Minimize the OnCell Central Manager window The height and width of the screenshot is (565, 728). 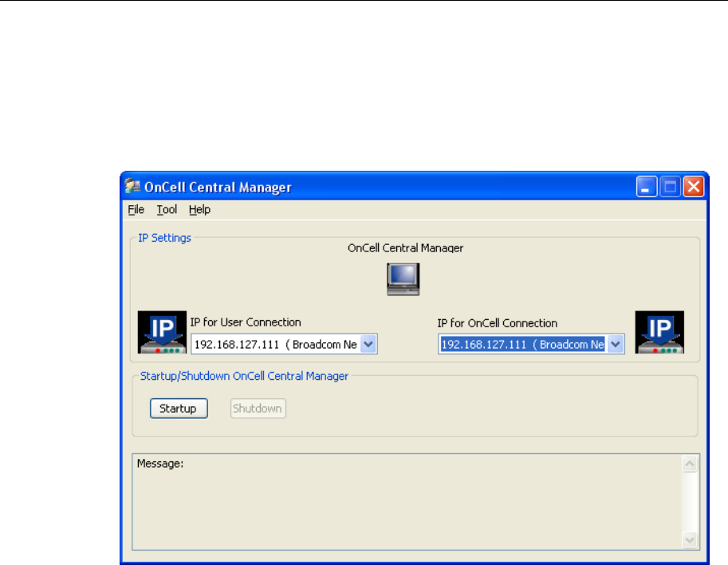[647, 187]
